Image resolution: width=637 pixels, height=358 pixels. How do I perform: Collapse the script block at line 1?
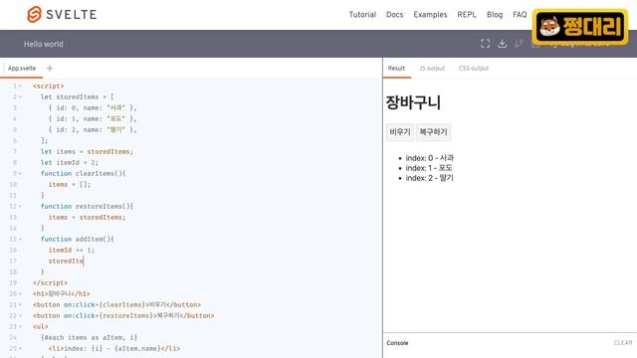tap(20, 87)
